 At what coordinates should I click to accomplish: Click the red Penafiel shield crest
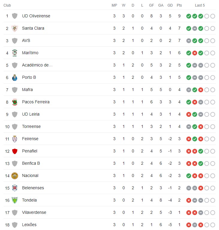14,151
